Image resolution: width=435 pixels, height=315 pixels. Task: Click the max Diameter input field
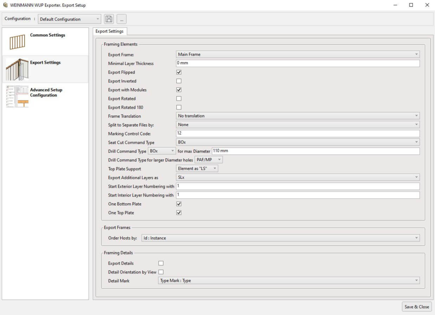pyautogui.click(x=316, y=151)
